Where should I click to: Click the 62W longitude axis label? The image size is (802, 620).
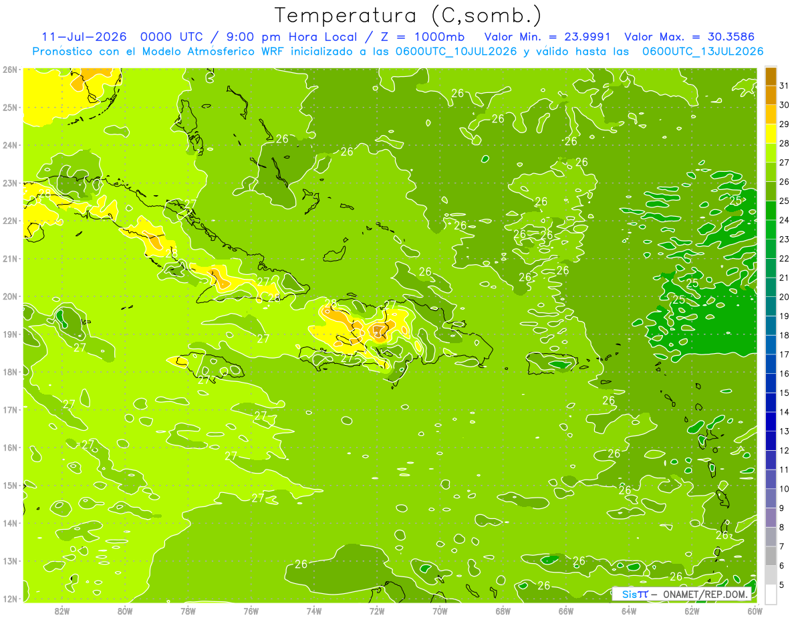tap(692, 611)
